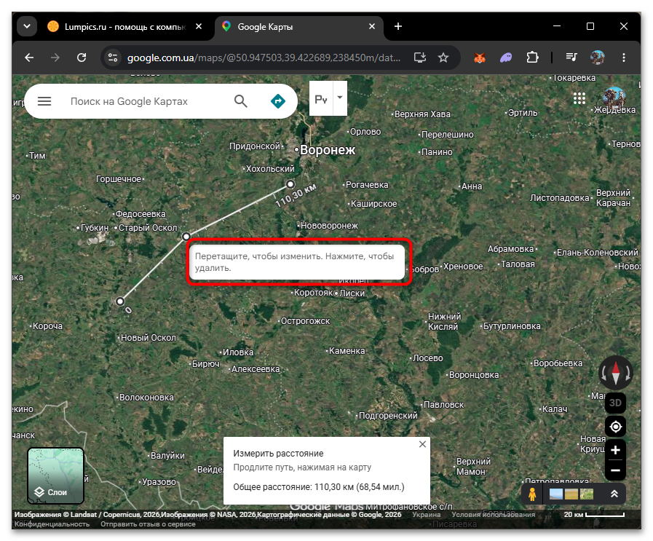Install the app from the address bar
Image resolution: width=653 pixels, height=541 pixels.
tap(420, 58)
